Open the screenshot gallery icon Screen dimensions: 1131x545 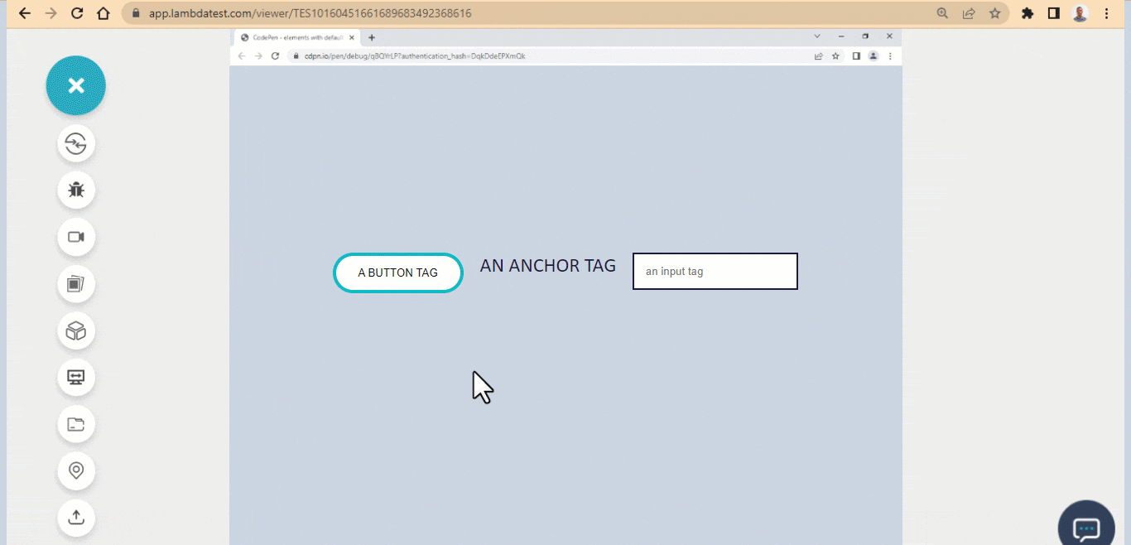coord(76,284)
